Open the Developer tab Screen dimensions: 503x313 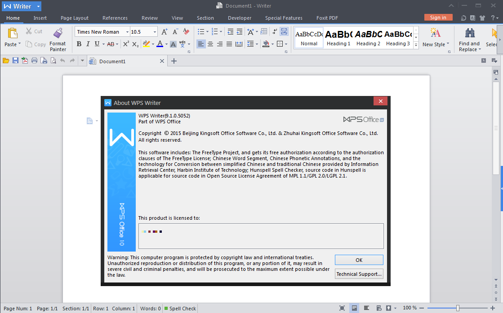pos(240,18)
